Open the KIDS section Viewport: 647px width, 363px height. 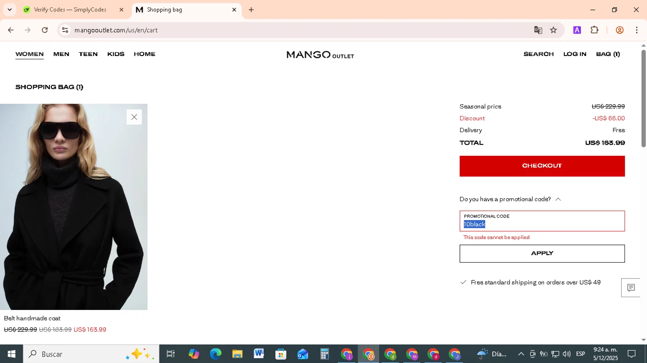click(116, 54)
